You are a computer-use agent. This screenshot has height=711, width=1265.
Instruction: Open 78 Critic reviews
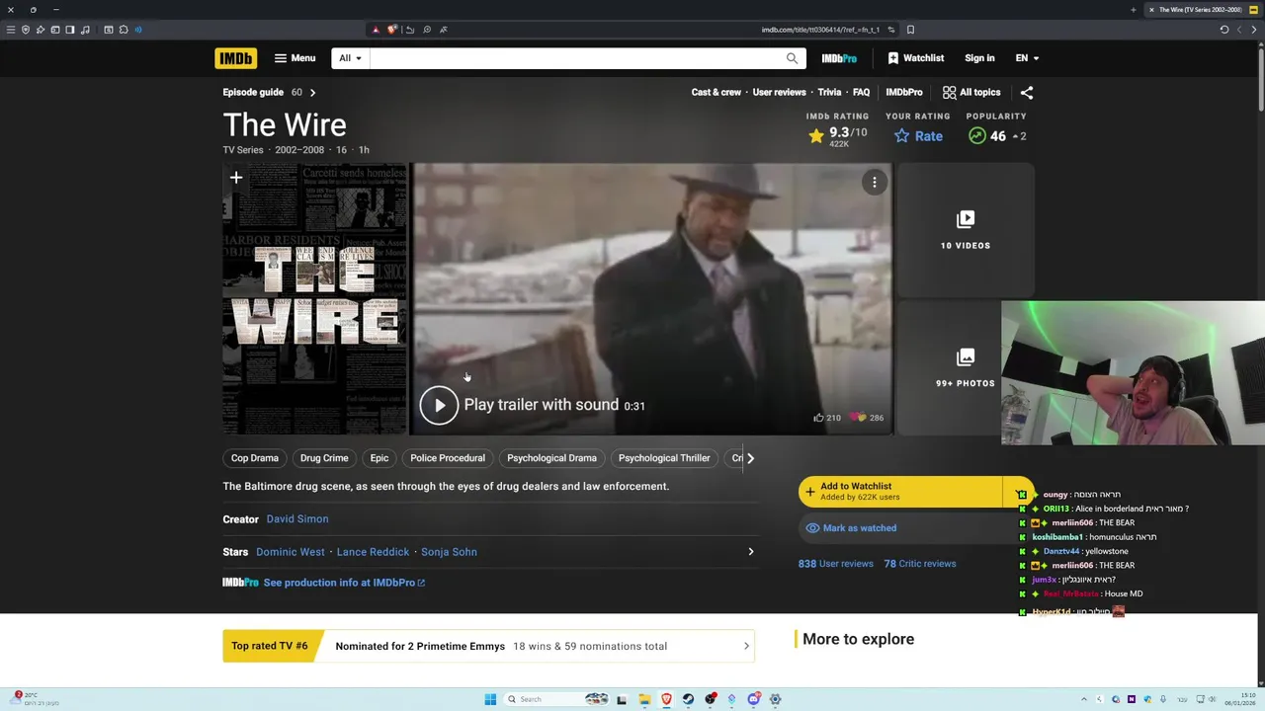click(x=920, y=564)
